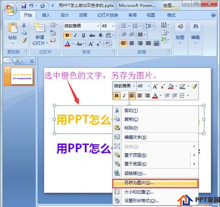Switch to outline pane tab
The image size is (220, 207).
[x=17, y=61]
